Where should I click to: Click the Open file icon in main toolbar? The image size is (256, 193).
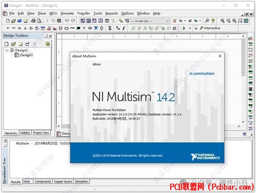coord(14,21)
